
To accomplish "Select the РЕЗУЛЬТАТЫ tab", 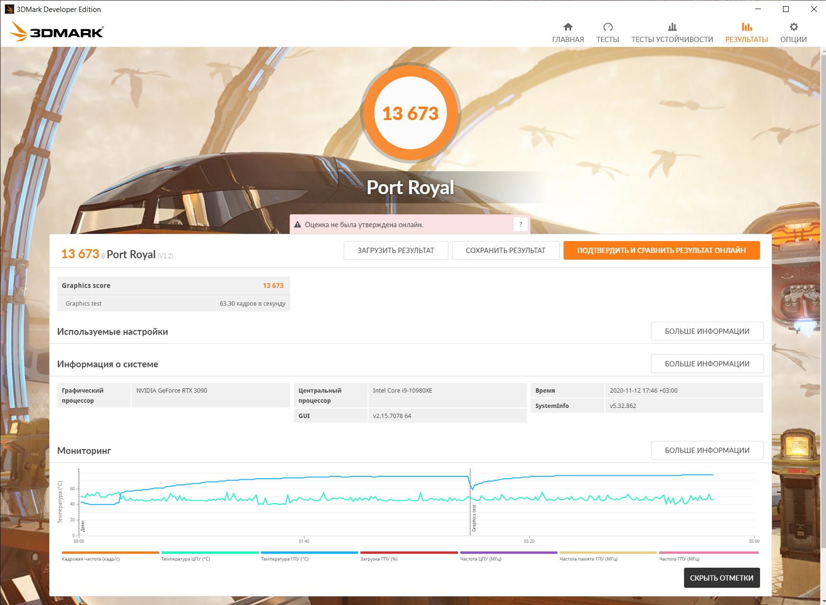I will pos(747,33).
